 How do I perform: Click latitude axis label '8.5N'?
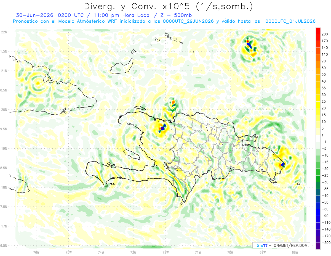click(x=4, y=168)
